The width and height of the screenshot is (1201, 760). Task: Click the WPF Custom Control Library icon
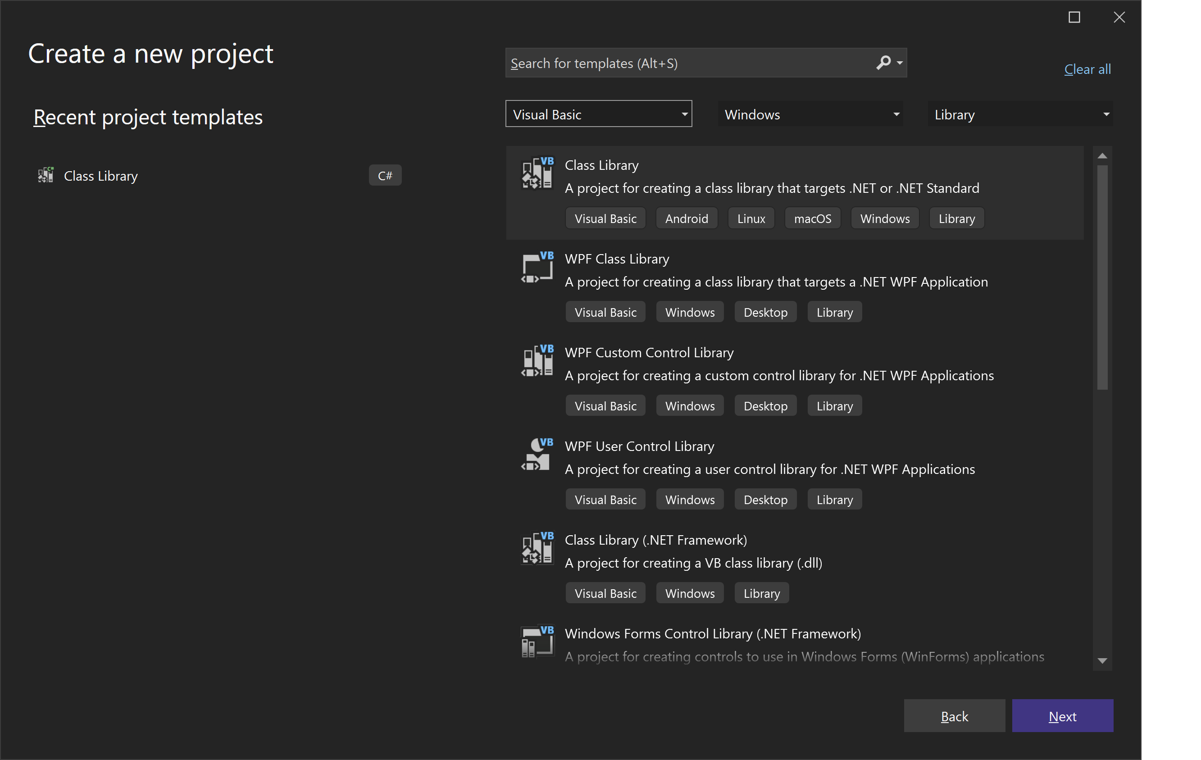click(x=537, y=360)
